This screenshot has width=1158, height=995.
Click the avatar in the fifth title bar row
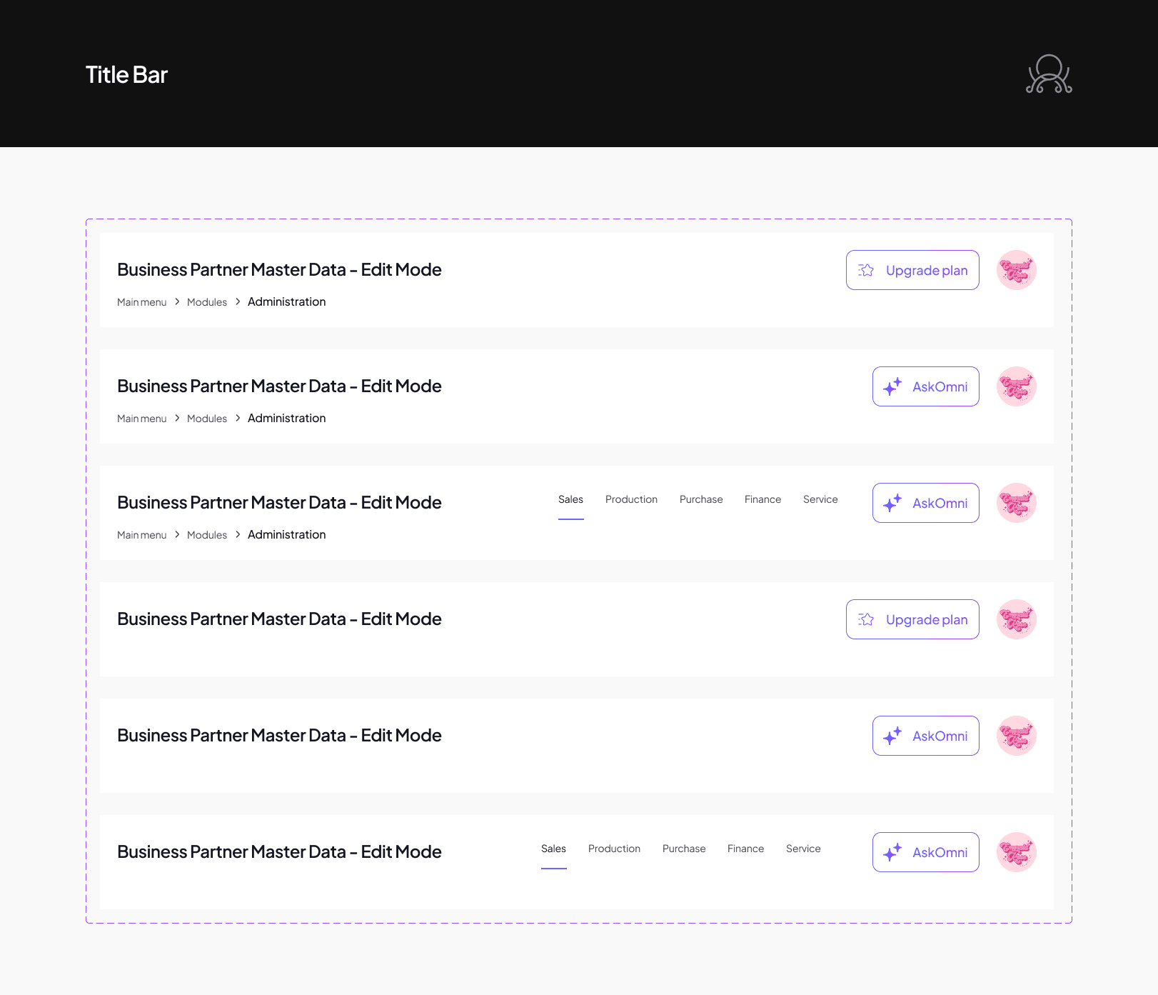point(1017,736)
